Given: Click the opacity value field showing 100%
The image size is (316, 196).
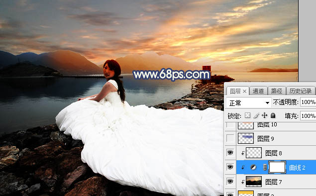Looking at the screenshot, I should [308, 102].
